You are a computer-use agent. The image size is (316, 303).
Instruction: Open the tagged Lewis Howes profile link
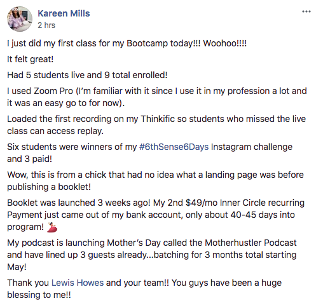click(78, 283)
